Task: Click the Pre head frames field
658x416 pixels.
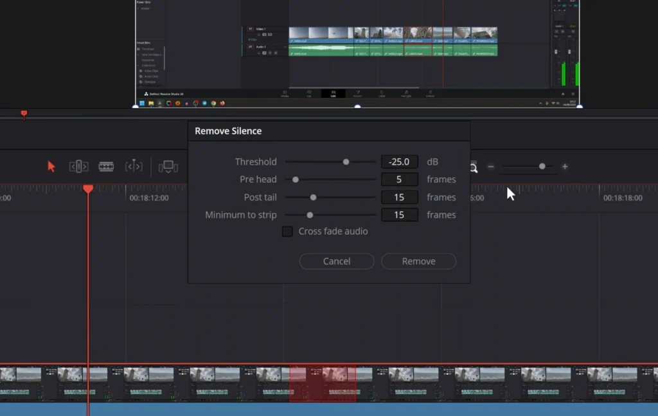Action: [x=399, y=179]
